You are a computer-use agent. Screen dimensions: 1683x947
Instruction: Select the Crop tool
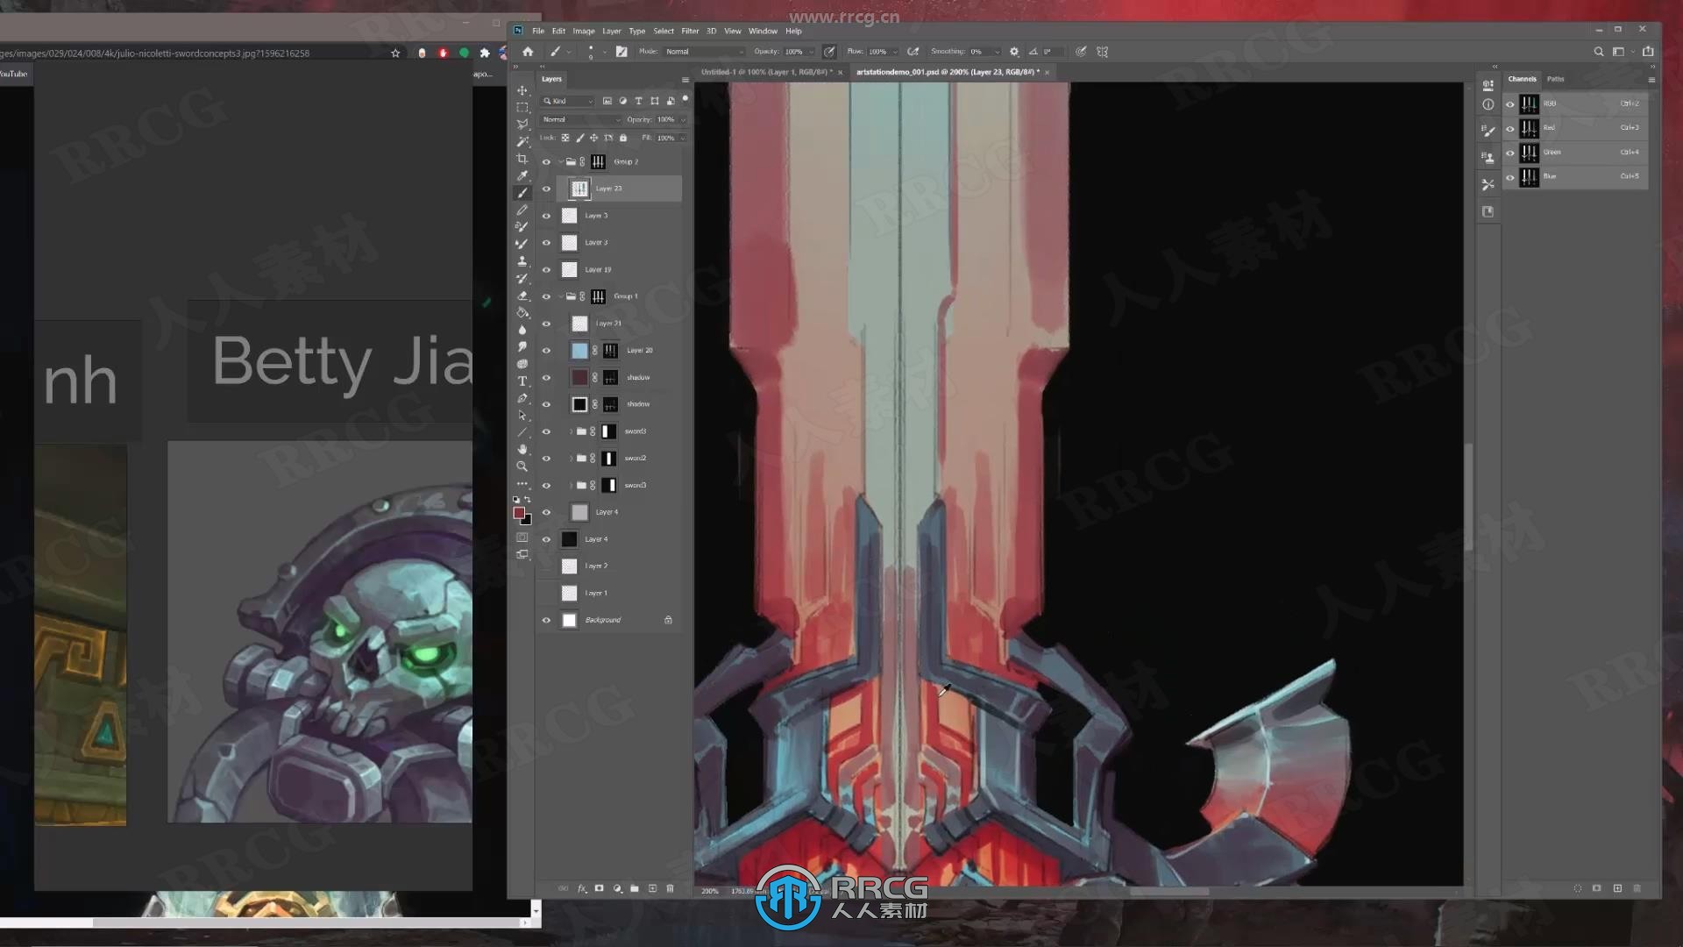[522, 159]
